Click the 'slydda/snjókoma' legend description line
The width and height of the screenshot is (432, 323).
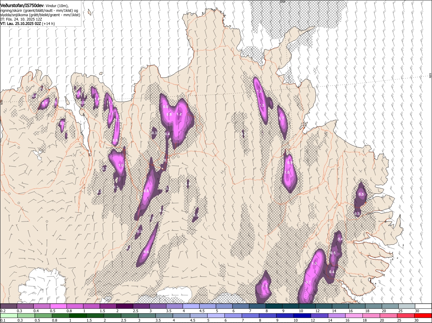click(x=40, y=15)
